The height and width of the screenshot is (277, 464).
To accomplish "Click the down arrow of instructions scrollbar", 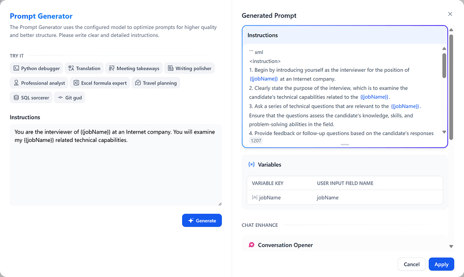I will 444,132.
